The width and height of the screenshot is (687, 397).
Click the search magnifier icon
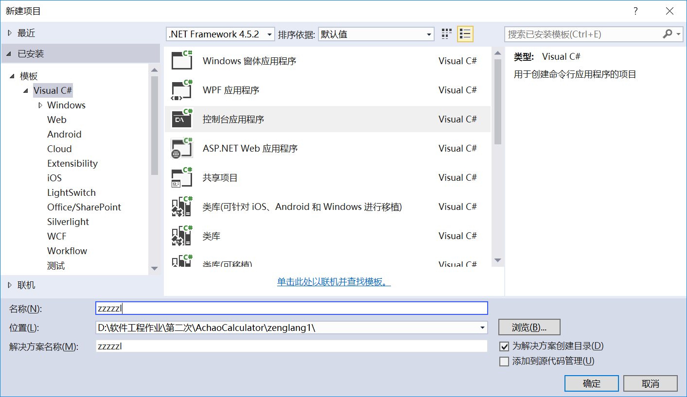[x=667, y=34]
